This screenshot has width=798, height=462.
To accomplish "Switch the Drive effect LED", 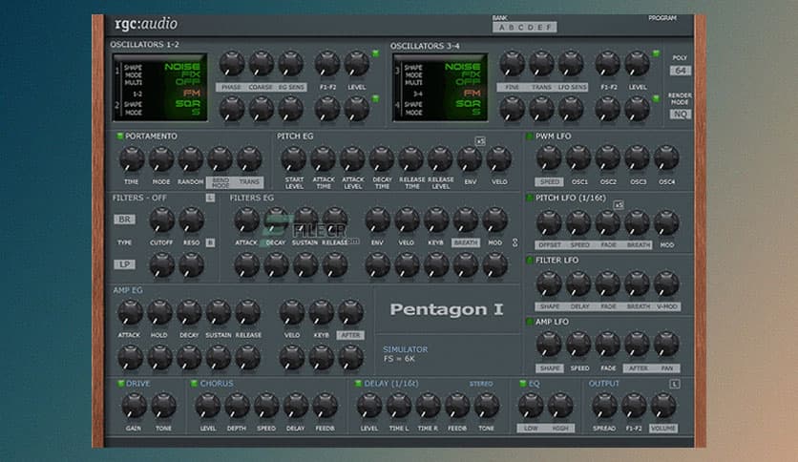I will click(x=120, y=384).
